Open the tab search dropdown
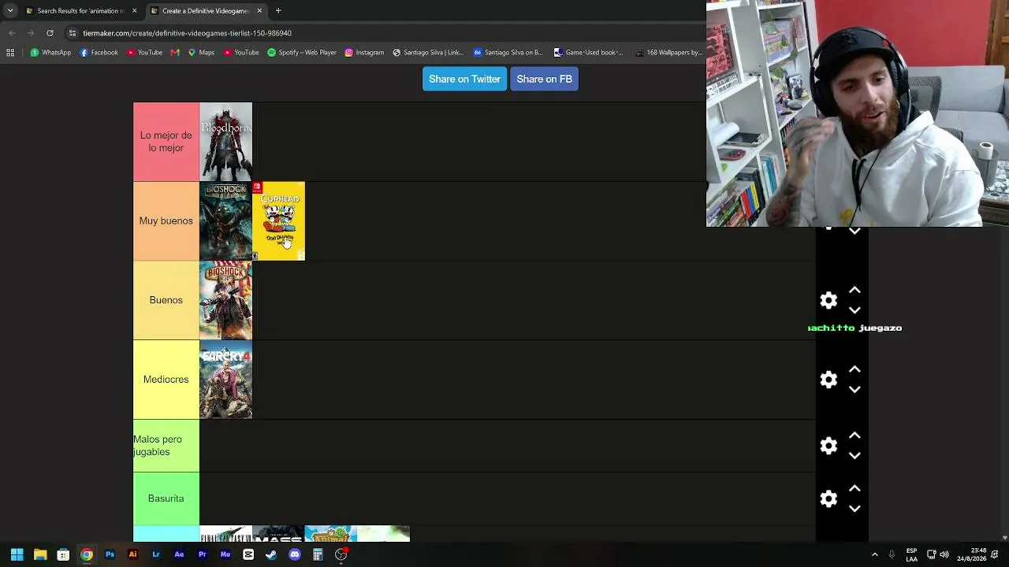1009x567 pixels. [x=10, y=11]
